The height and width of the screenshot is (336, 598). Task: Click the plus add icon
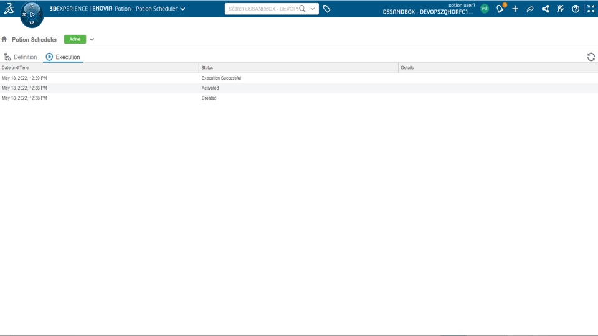(x=515, y=8)
